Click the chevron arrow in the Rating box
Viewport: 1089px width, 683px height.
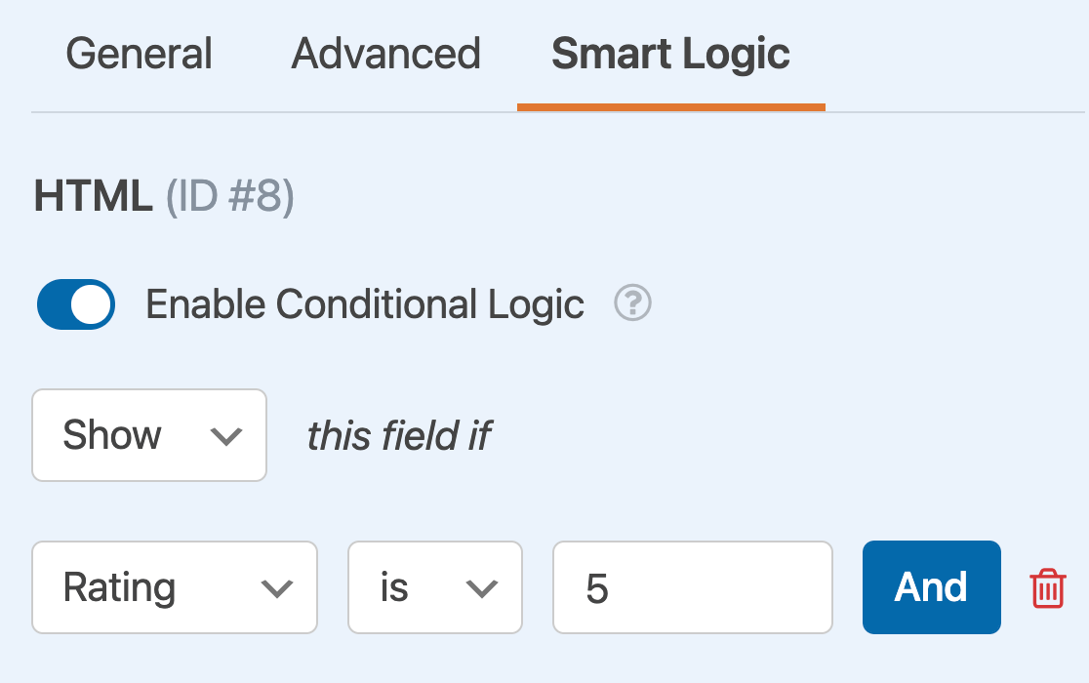pyautogui.click(x=277, y=588)
